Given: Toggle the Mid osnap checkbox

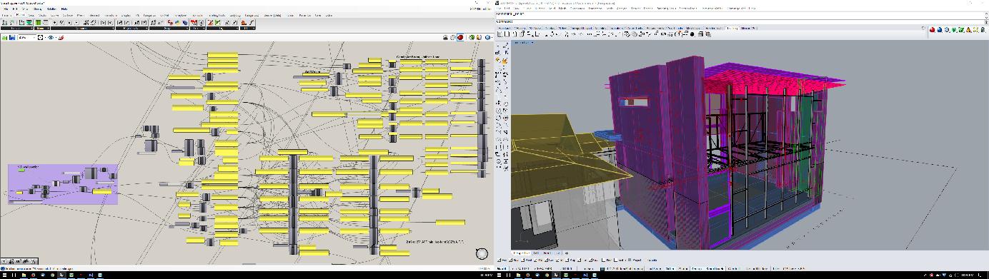Looking at the screenshot, I should [535, 260].
